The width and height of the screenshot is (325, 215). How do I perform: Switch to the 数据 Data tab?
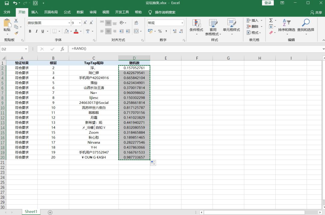(80, 12)
